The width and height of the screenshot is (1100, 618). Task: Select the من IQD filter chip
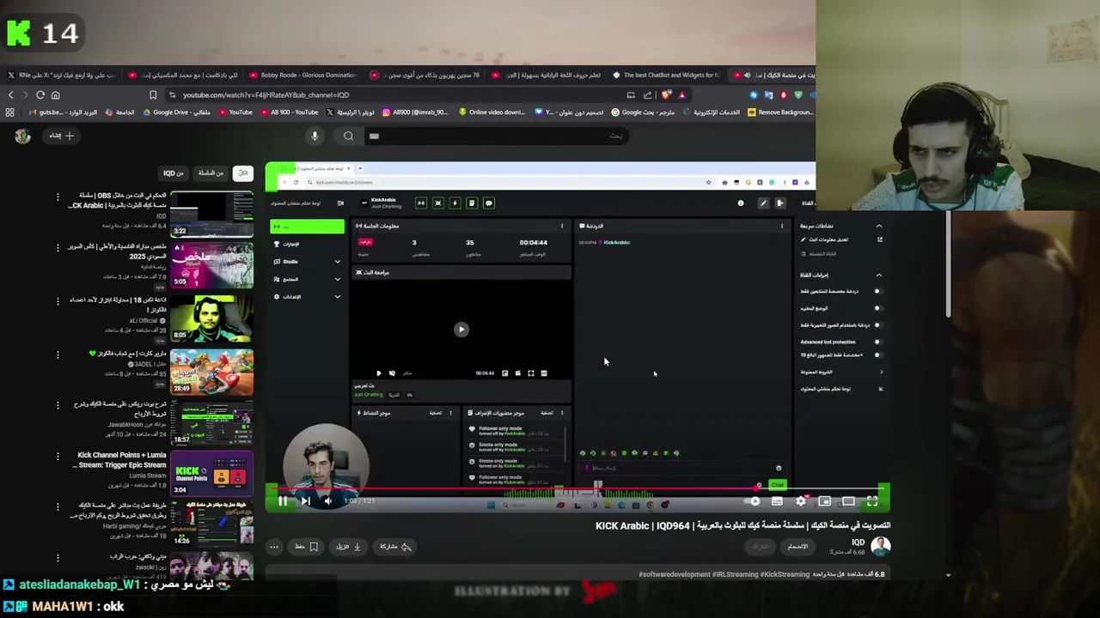[x=174, y=173]
